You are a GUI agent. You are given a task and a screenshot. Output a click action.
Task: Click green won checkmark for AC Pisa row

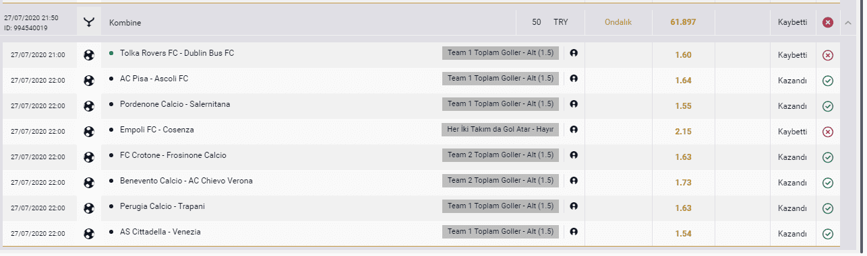(x=828, y=81)
